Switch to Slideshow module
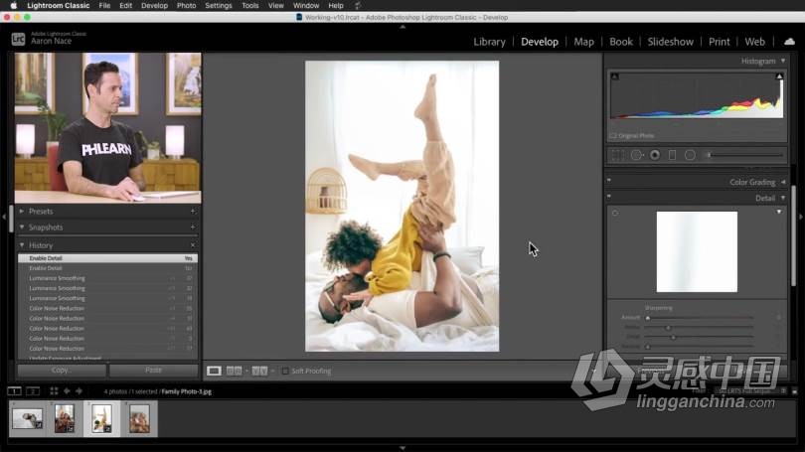The width and height of the screenshot is (805, 452). pos(671,42)
